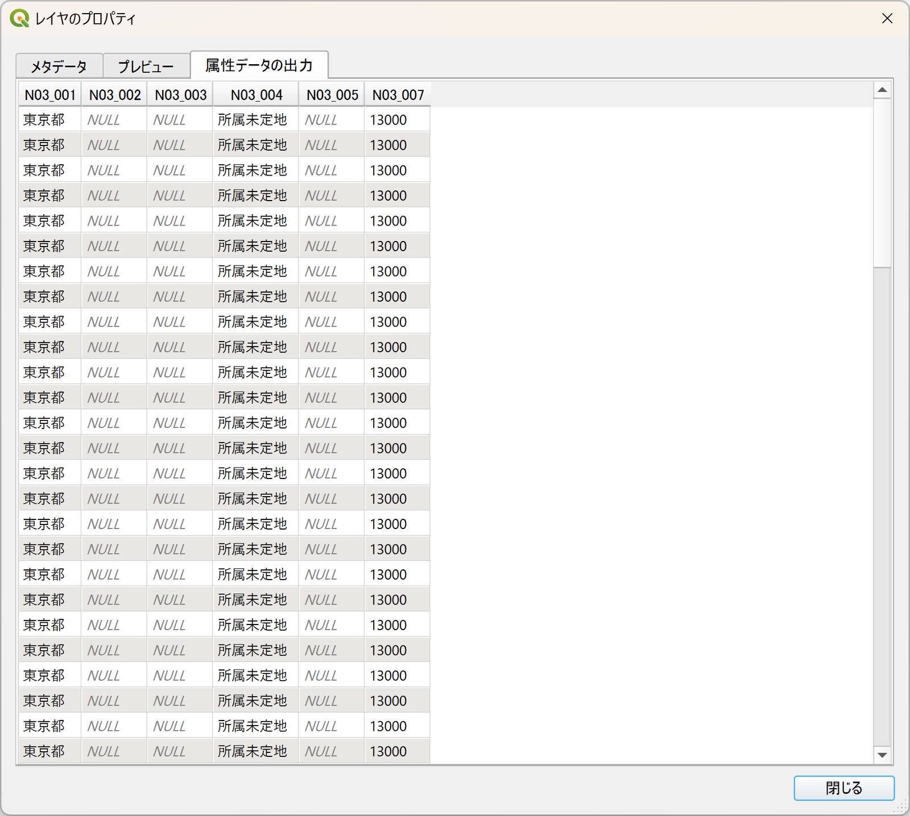Open the プレビュー tab
Image resolution: width=910 pixels, height=816 pixels.
tap(146, 66)
